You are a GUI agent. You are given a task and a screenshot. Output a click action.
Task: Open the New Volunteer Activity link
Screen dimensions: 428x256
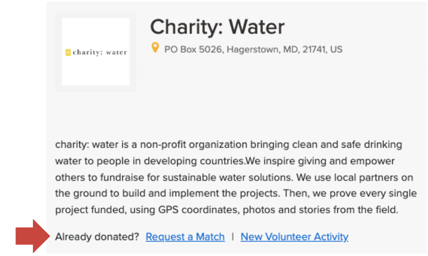pyautogui.click(x=294, y=237)
